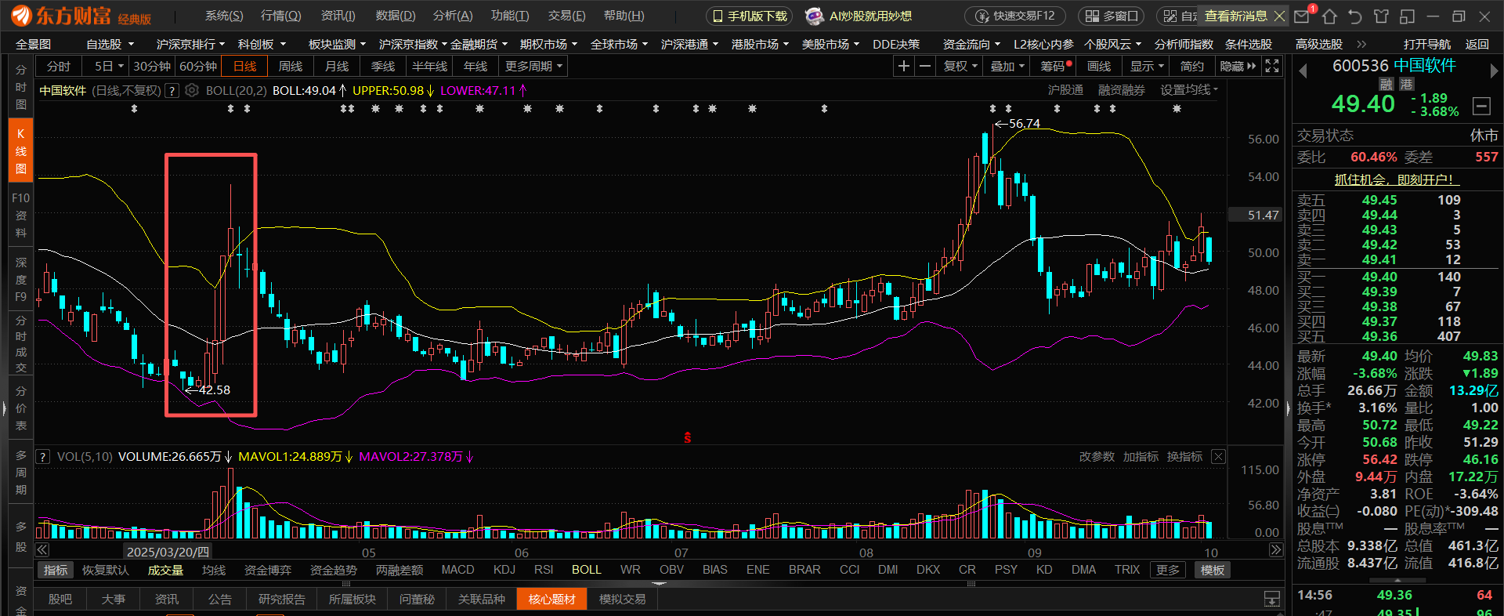Open the mail messages envelope icon
This screenshot has width=1504, height=616.
tap(1302, 16)
